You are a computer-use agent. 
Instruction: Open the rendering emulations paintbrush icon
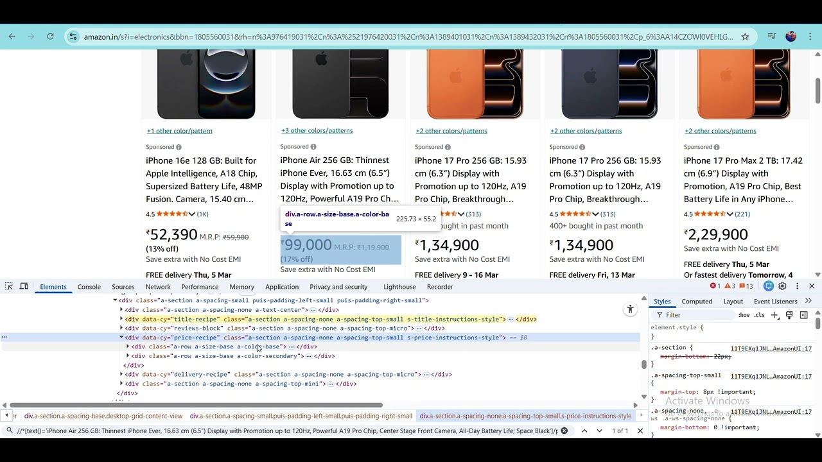pyautogui.click(x=789, y=315)
